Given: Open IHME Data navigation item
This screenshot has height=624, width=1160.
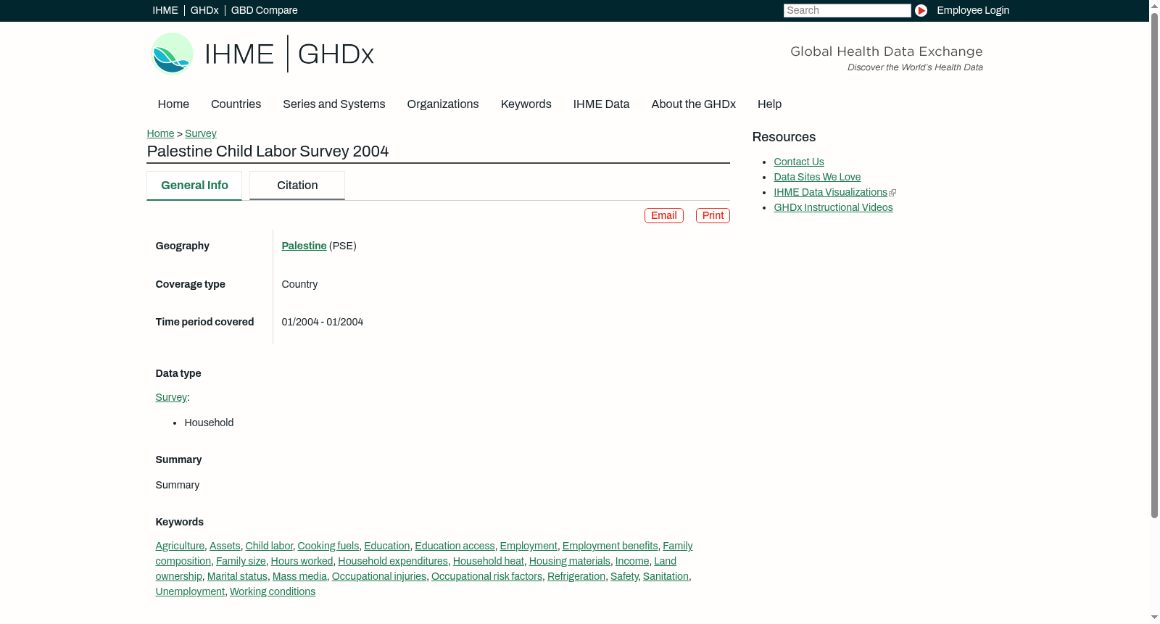Looking at the screenshot, I should [x=601, y=104].
